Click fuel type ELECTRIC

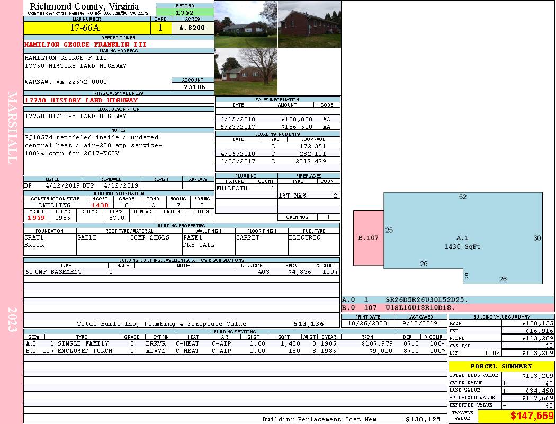pos(304,237)
